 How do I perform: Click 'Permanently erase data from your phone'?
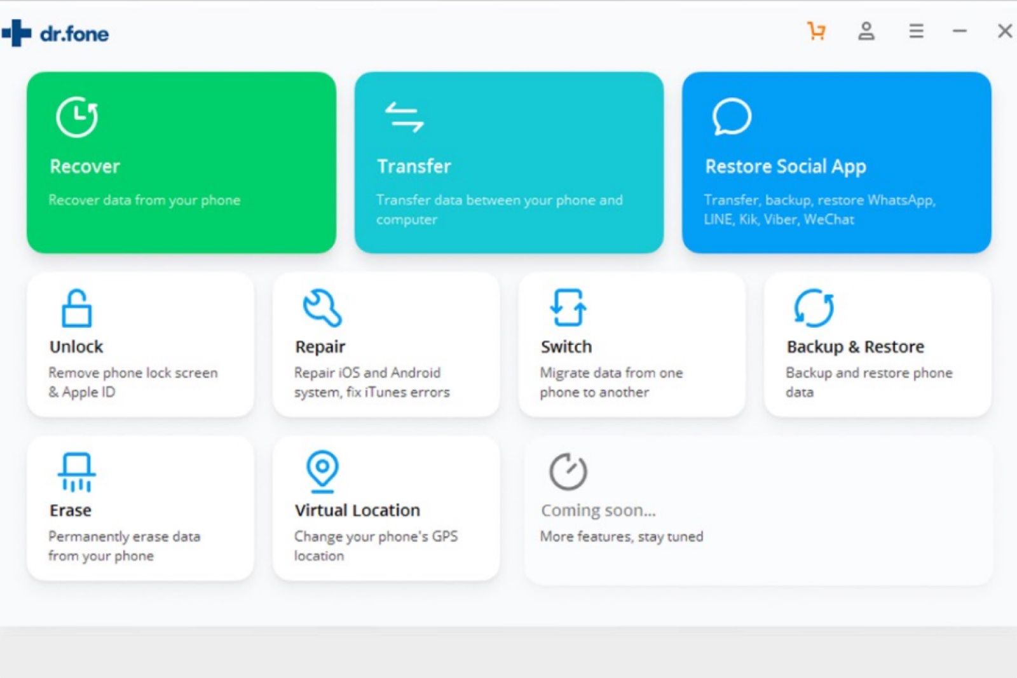point(125,546)
